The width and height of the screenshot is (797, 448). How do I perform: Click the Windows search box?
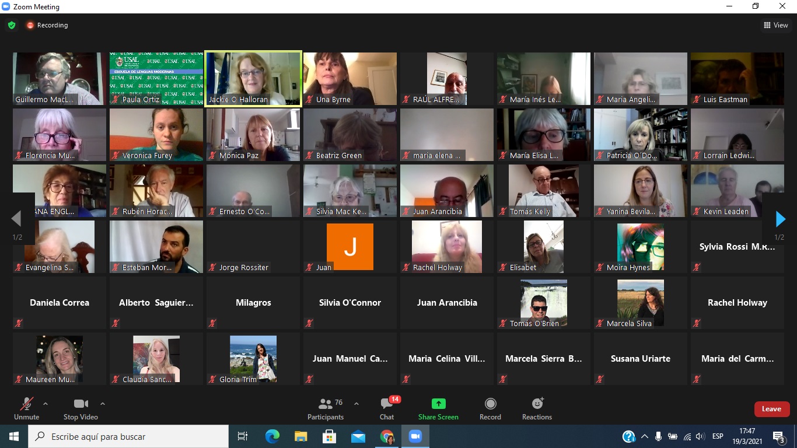tap(128, 436)
